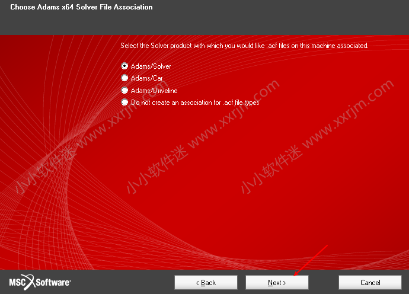
Task: Click the 'Adams/Driveline' label text
Action: (x=154, y=91)
